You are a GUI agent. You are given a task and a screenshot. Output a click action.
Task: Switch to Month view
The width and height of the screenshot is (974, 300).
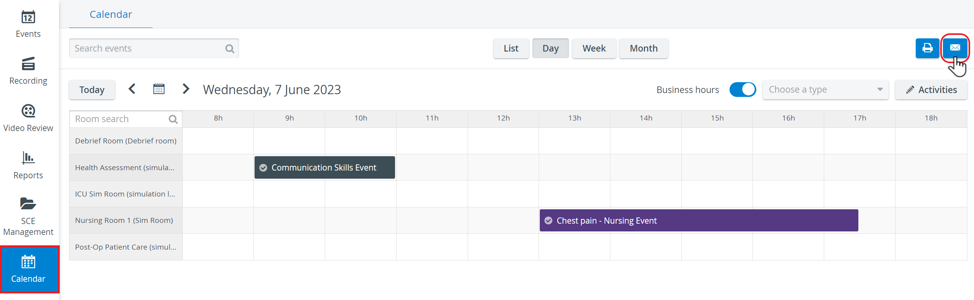pos(643,48)
